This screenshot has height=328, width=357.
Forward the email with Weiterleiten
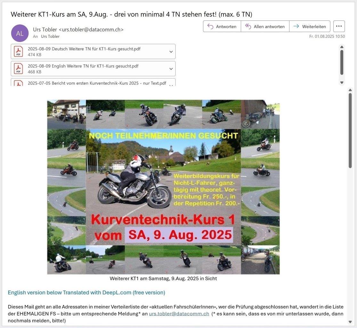click(x=310, y=27)
